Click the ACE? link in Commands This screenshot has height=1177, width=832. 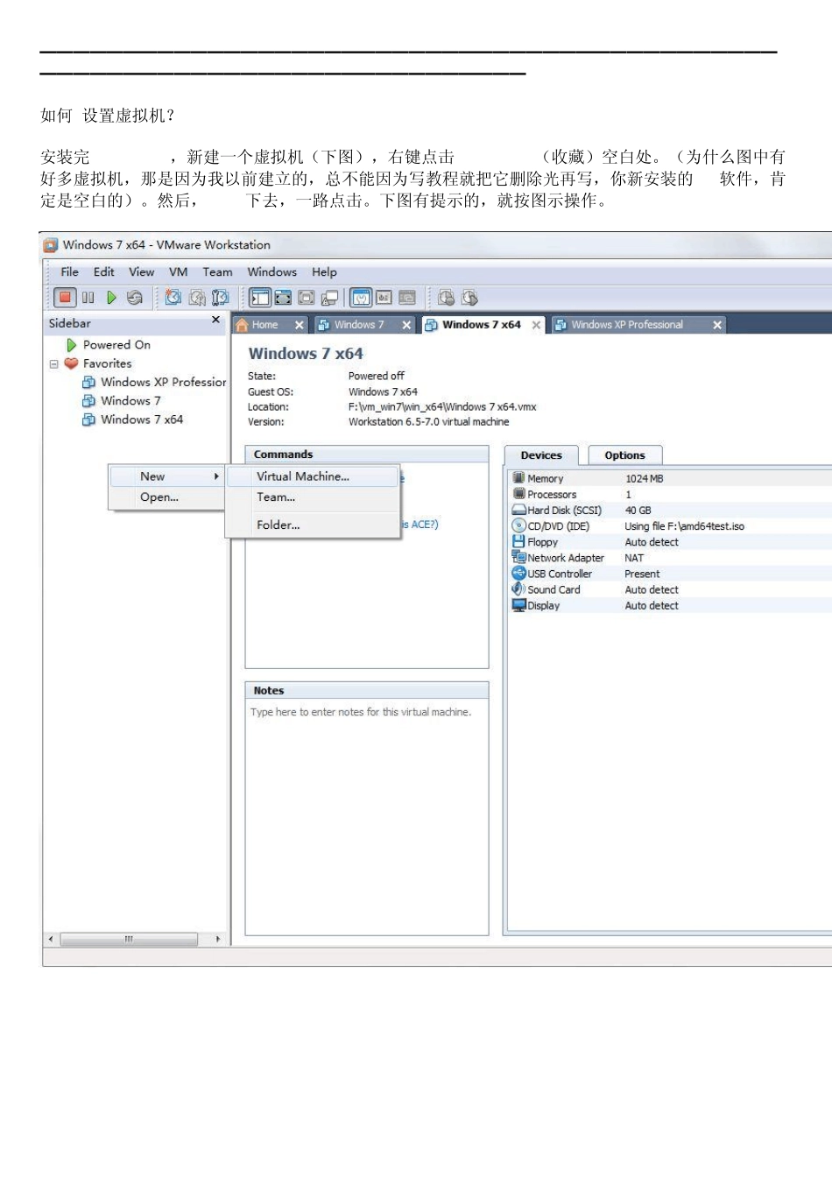pos(421,525)
